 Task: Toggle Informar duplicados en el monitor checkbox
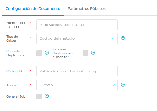click(x=86, y=53)
